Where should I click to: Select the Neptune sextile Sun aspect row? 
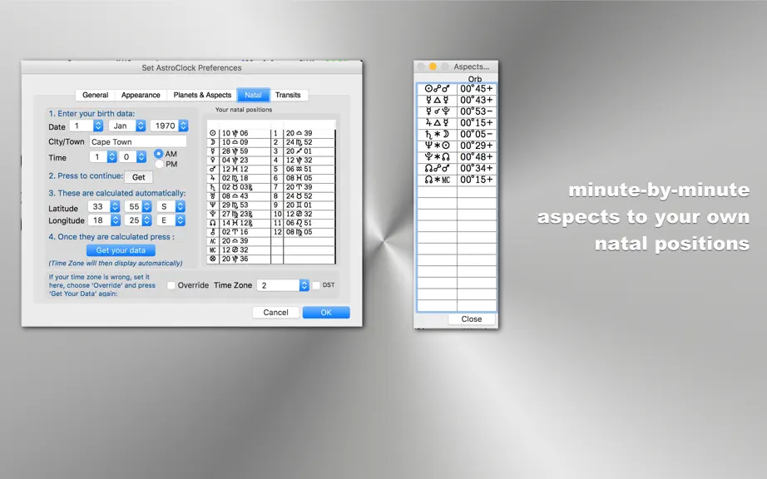click(x=457, y=146)
